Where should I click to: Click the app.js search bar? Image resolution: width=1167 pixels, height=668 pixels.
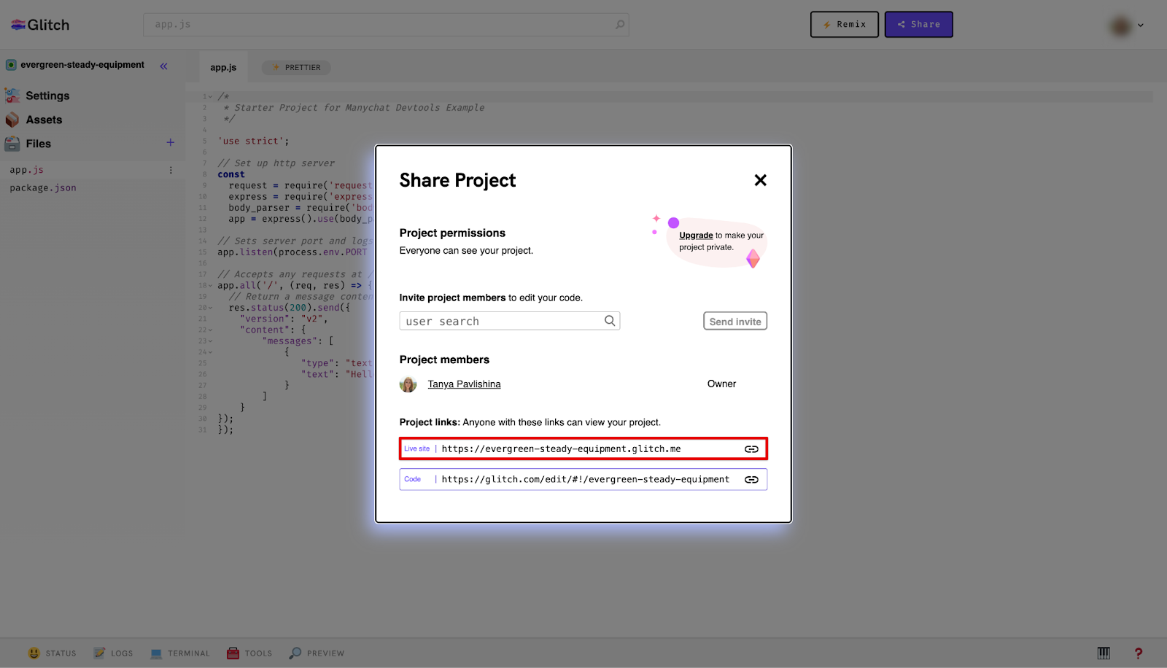(386, 25)
